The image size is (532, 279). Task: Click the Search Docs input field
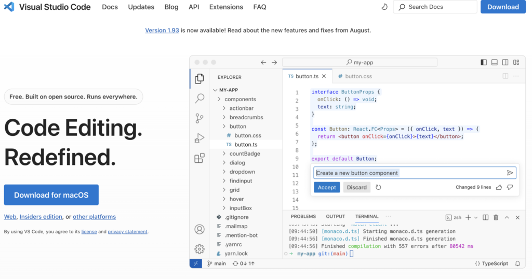point(435,7)
